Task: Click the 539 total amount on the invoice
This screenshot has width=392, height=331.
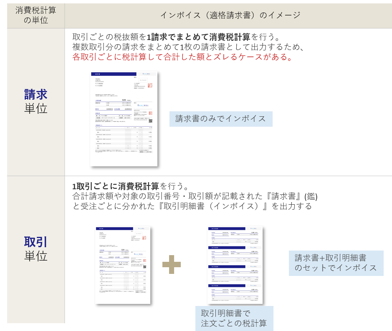Action: point(123,100)
